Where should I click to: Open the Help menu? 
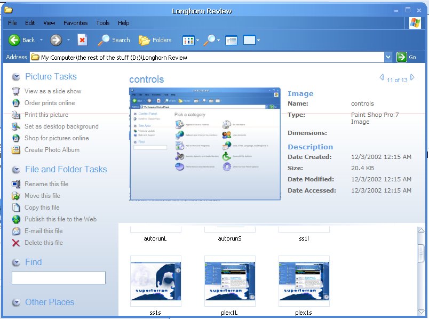123,23
